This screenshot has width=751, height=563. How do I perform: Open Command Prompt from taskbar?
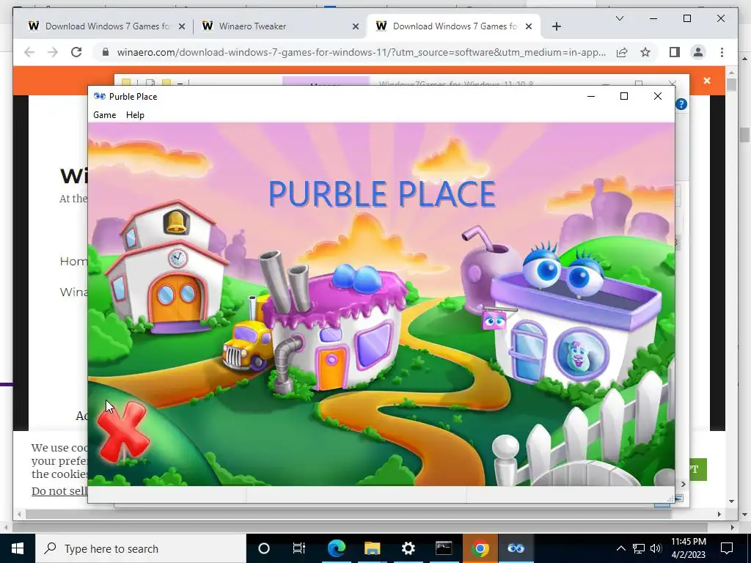(444, 548)
